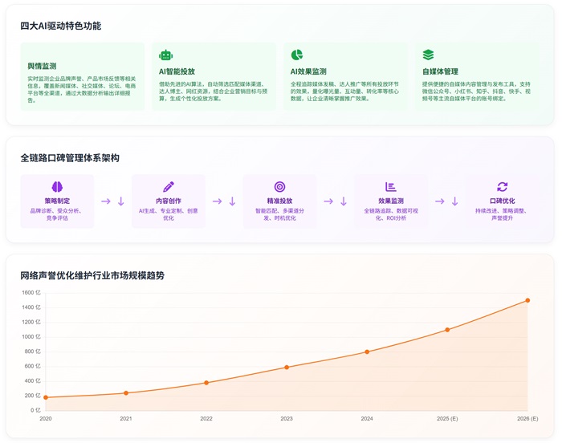Viewport: 562px width, 443px height.
Task: Click the 1600 亿 y-axis label
Action: [x=32, y=293]
